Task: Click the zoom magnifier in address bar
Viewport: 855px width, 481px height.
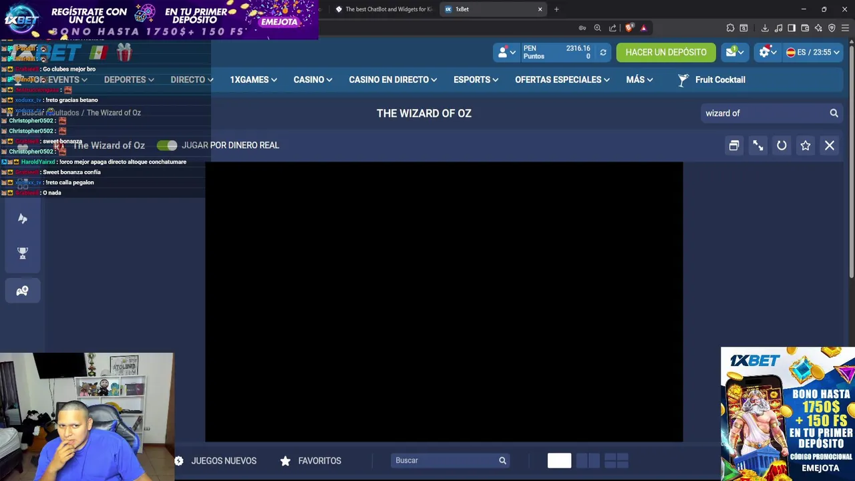Action: 597,28
